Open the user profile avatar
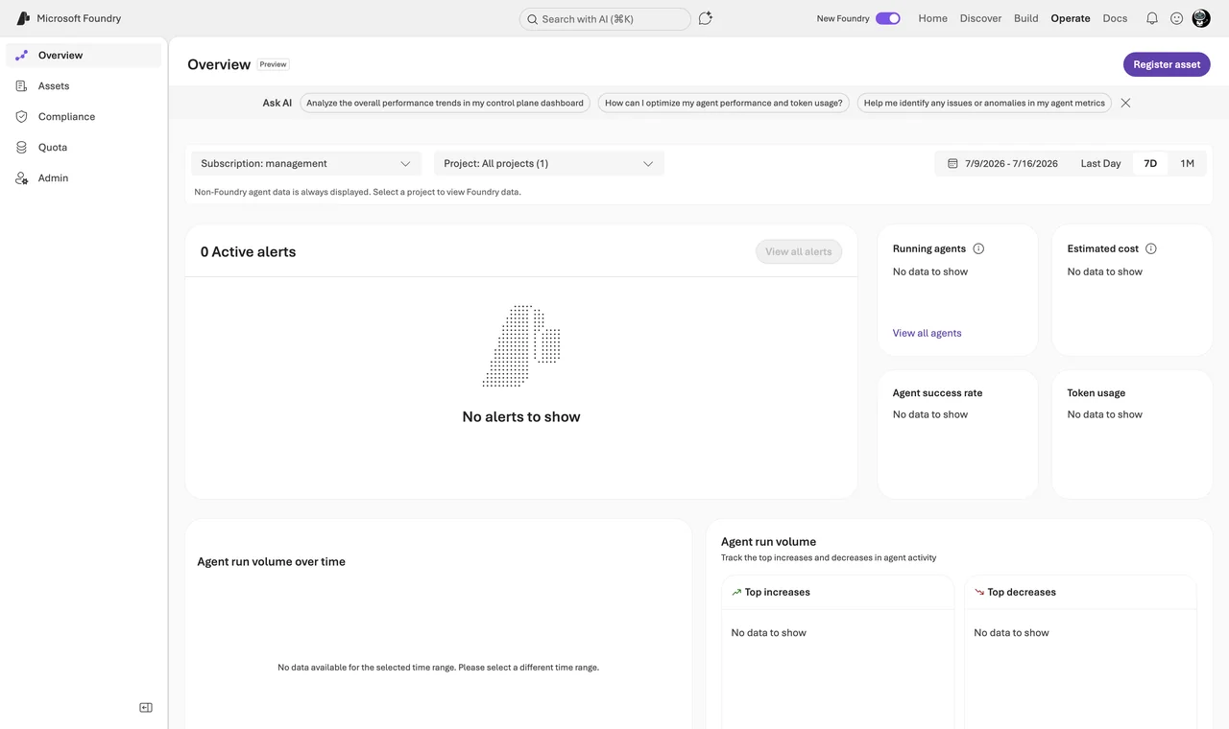 1201,18
